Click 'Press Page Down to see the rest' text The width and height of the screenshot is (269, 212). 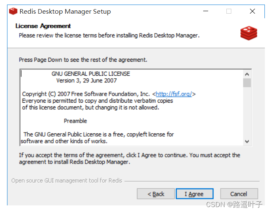pyautogui.click(x=83, y=60)
